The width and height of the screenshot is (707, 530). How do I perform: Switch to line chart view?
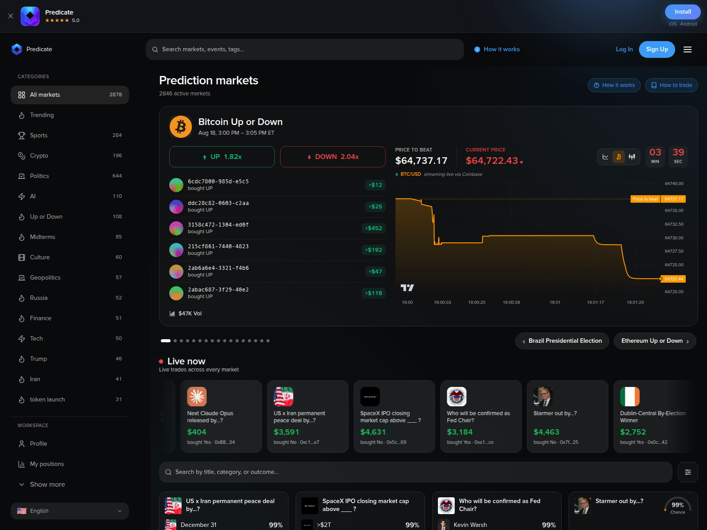coord(605,157)
